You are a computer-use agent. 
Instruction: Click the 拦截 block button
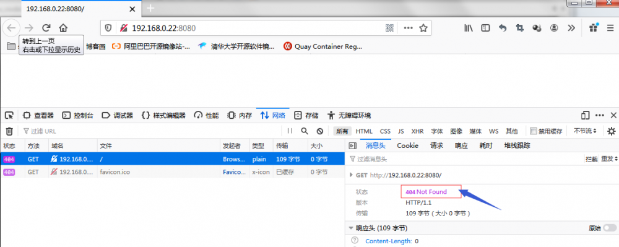[x=591, y=159]
